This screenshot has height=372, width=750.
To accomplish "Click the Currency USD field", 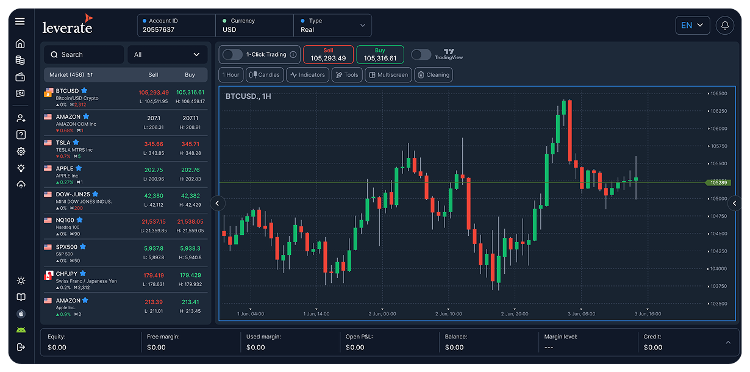I will point(254,26).
